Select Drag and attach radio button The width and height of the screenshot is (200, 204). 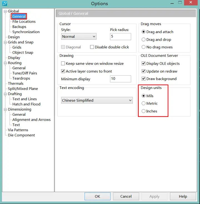click(x=144, y=32)
